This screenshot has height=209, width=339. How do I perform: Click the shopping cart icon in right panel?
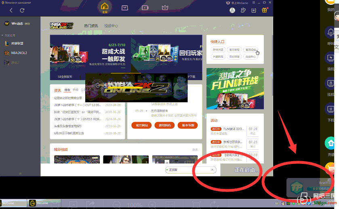pos(331,168)
